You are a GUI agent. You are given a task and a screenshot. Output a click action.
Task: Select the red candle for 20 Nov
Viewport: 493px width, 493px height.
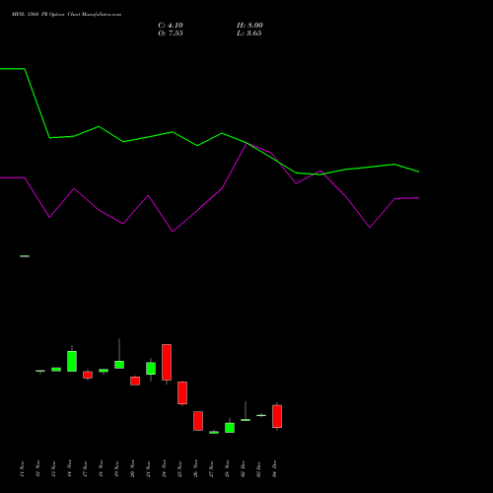click(135, 381)
